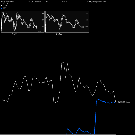Click the '(14,3,3) Charts for 541770' text
The image size is (135, 135).
click(x=38, y=2)
